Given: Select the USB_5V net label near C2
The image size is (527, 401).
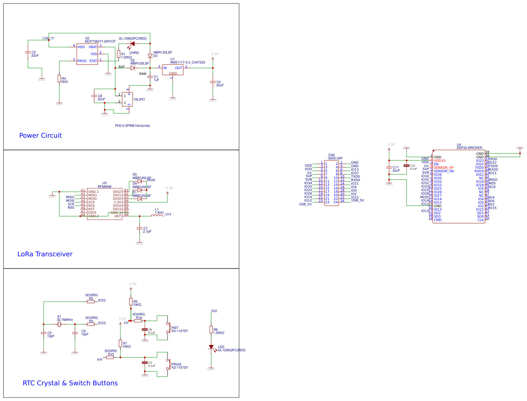Looking at the screenshot, I should click(x=47, y=38).
